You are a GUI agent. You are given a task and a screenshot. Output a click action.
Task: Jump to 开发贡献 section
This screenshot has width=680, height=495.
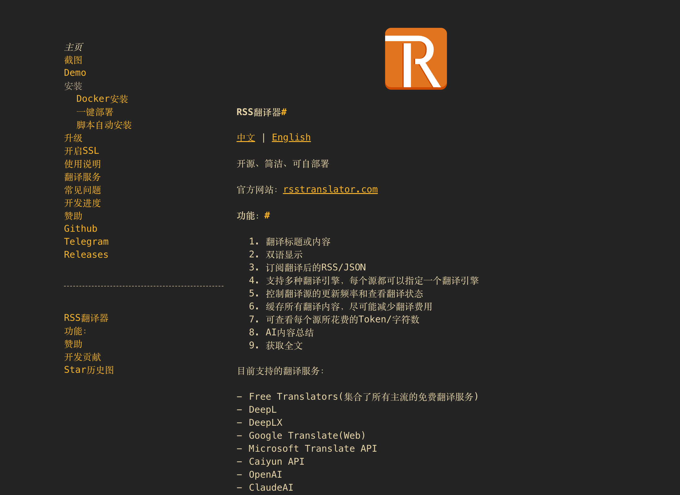83,357
